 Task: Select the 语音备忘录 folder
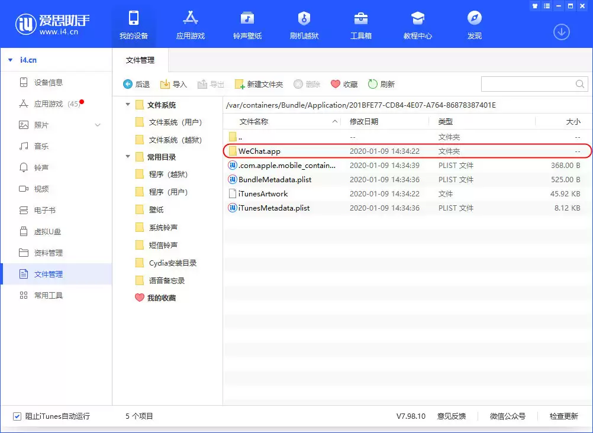(x=160, y=280)
